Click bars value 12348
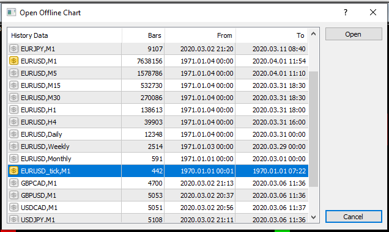 154,134
